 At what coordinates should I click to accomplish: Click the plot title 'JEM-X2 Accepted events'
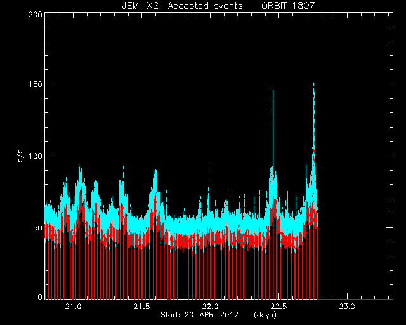coord(182,6)
